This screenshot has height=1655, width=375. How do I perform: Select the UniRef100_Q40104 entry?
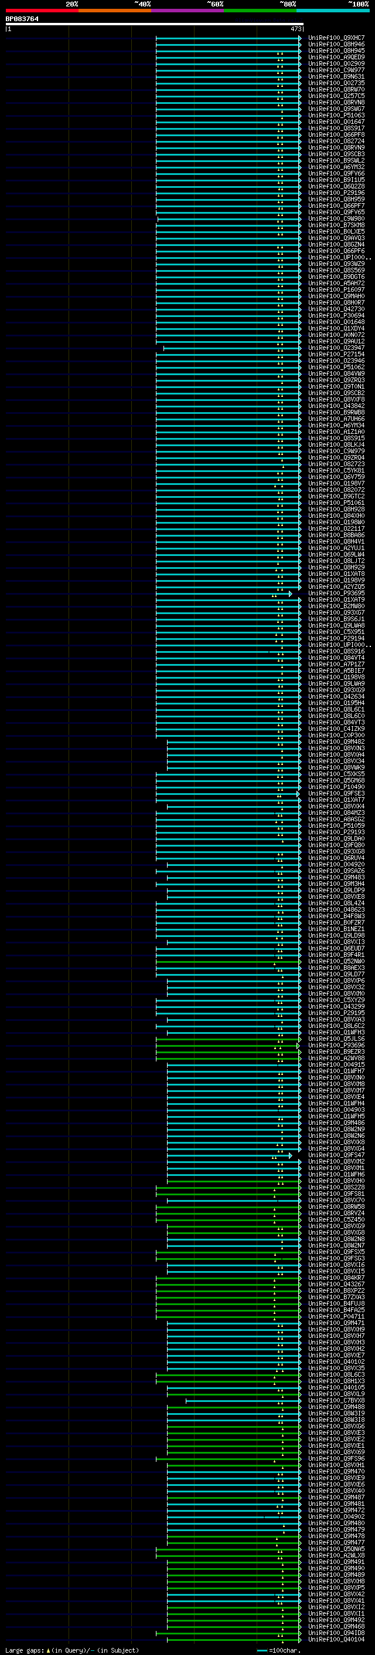click(336, 1640)
